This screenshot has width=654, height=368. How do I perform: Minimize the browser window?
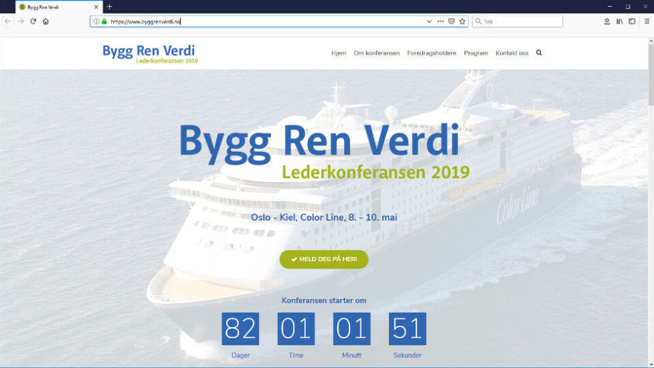pos(610,7)
